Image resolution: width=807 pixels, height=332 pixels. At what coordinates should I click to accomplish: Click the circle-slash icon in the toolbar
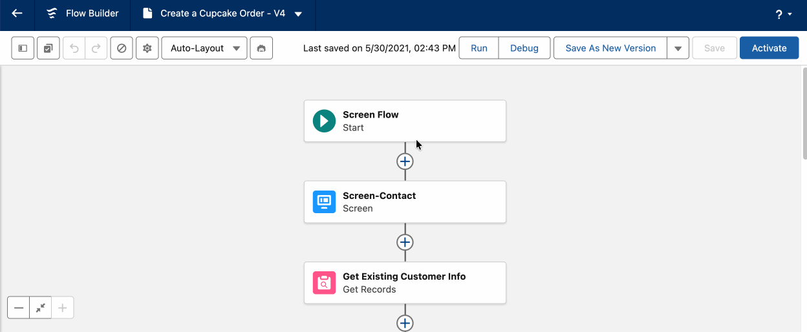[x=122, y=48]
